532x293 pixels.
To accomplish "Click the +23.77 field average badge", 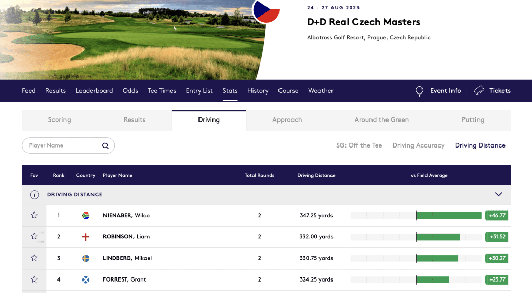I will coord(497,279).
